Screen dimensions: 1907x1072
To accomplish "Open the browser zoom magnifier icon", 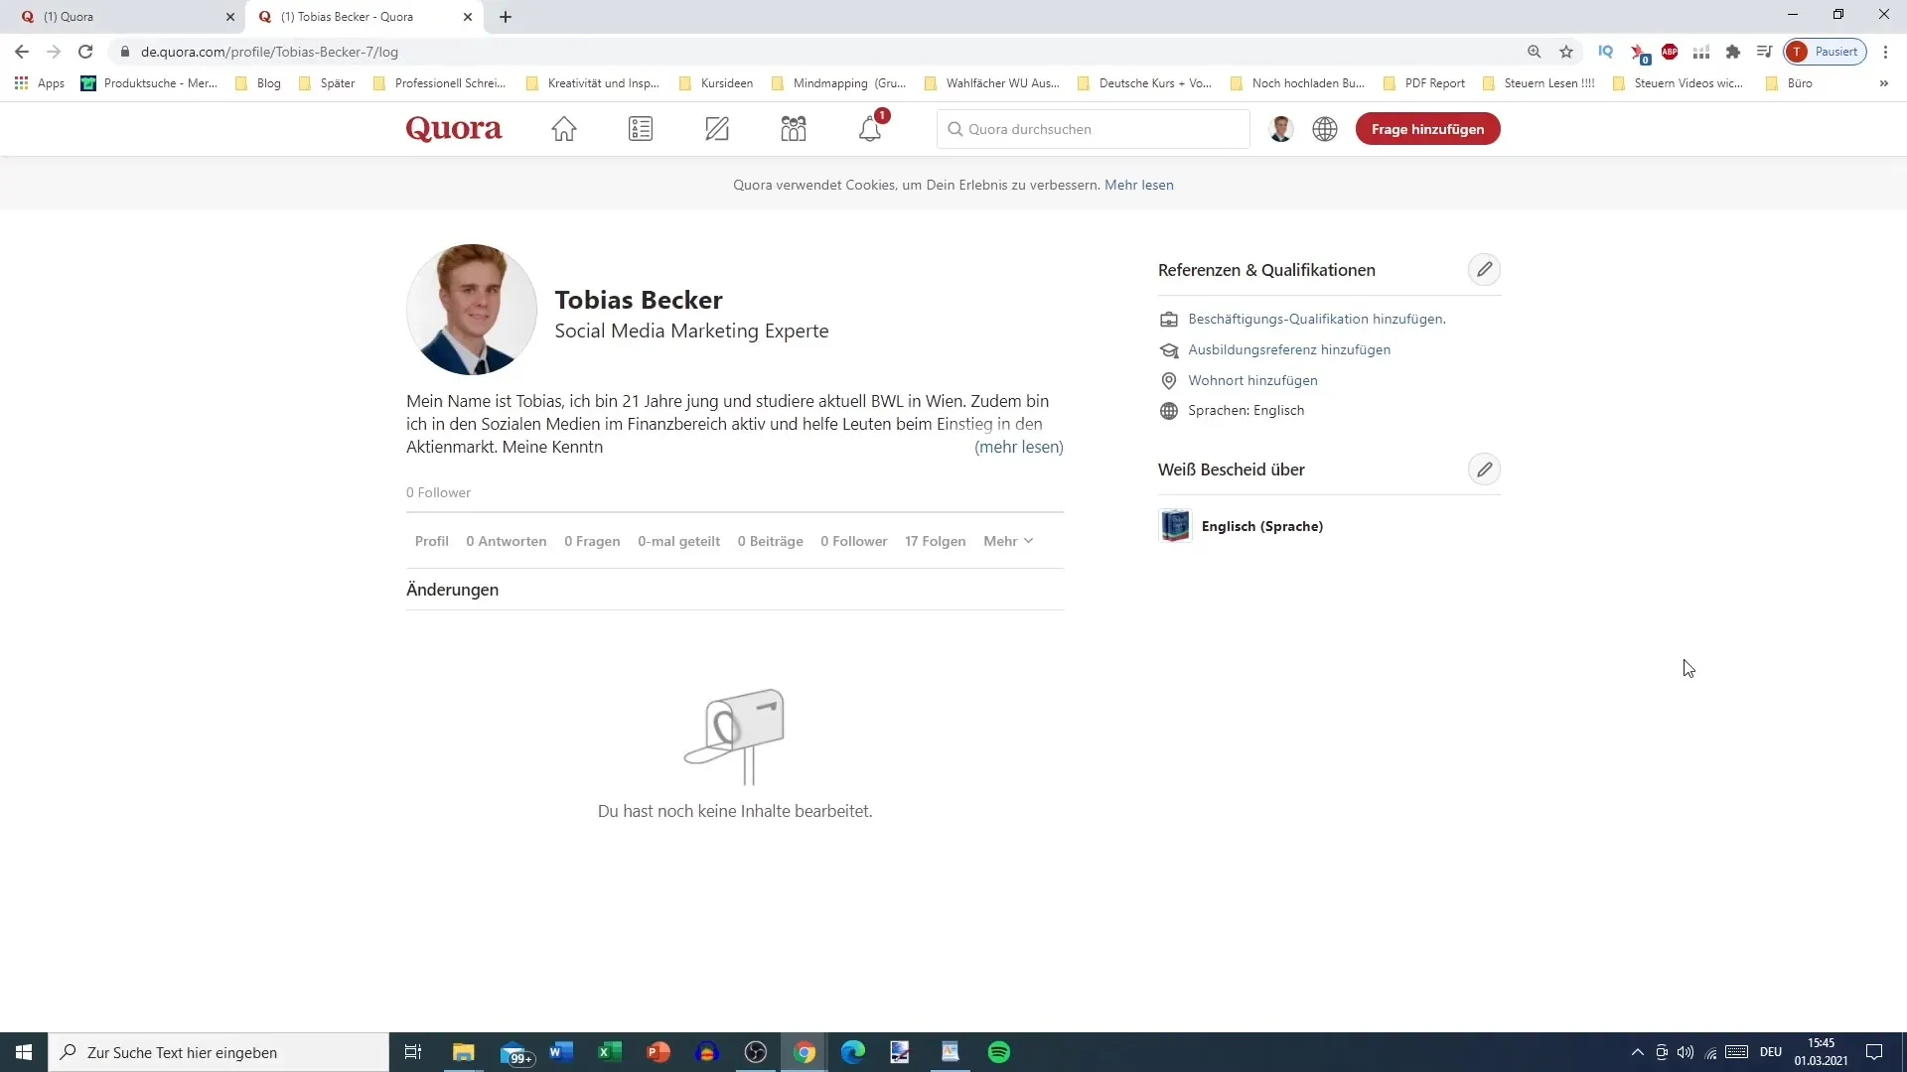I will tap(1535, 52).
